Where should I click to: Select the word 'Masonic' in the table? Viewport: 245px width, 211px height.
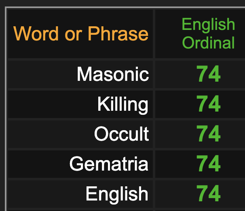pos(113,74)
